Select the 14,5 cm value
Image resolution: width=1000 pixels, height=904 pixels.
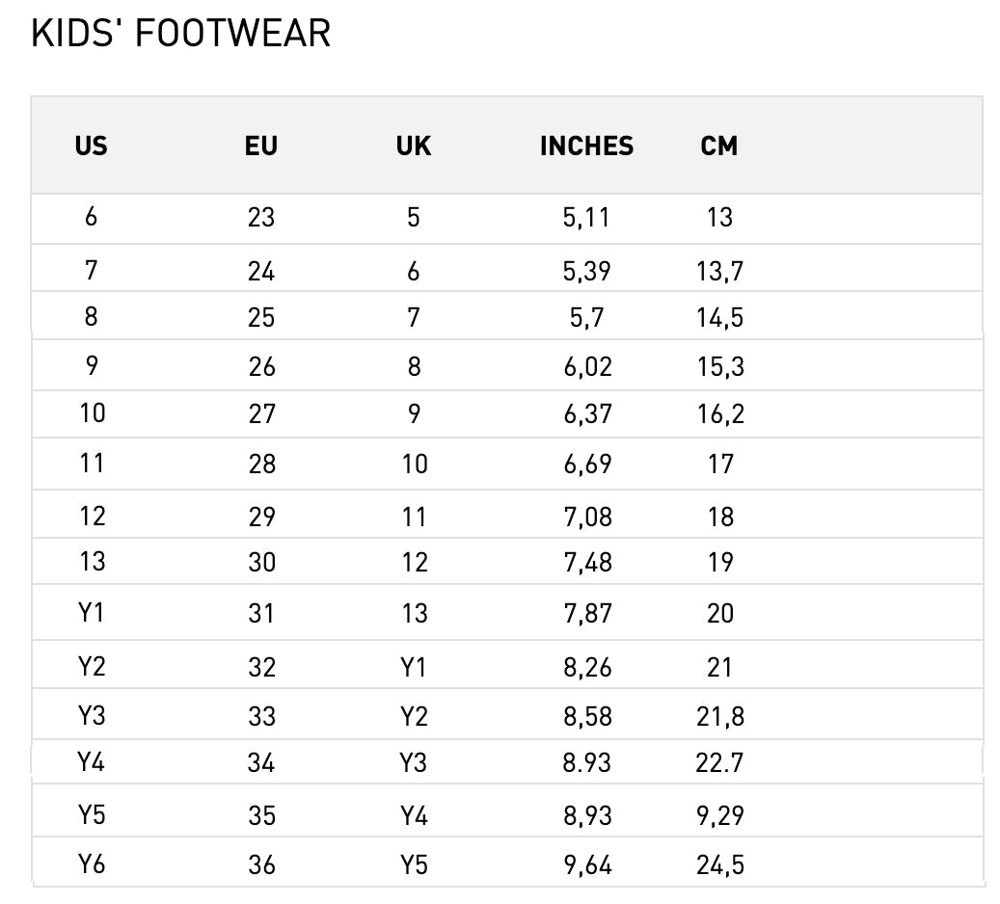(719, 317)
